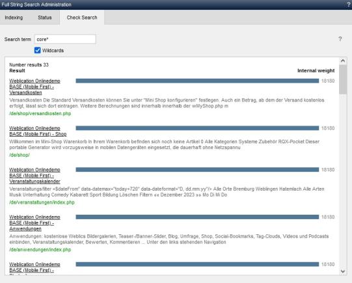Click the Veranstaltungsfilter description snippet
The height and width of the screenshot is (283, 352).
click(167, 192)
